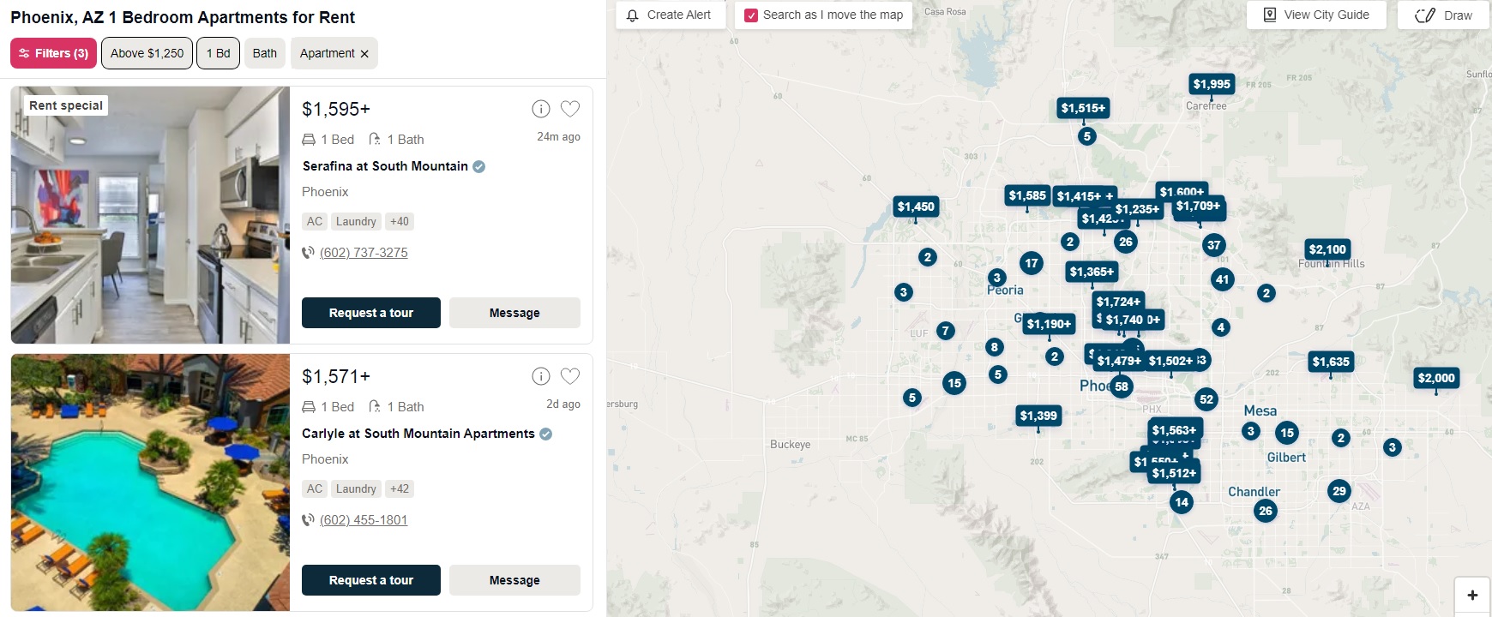Select the $2,000 map pin
The width and height of the screenshot is (1492, 617).
point(1436,378)
